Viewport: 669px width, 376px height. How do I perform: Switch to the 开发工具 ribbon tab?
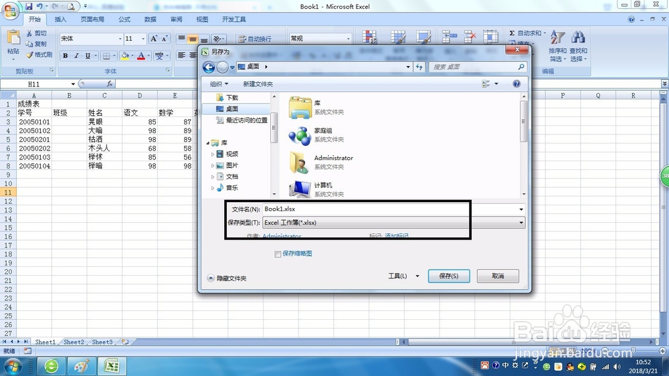[x=233, y=19]
